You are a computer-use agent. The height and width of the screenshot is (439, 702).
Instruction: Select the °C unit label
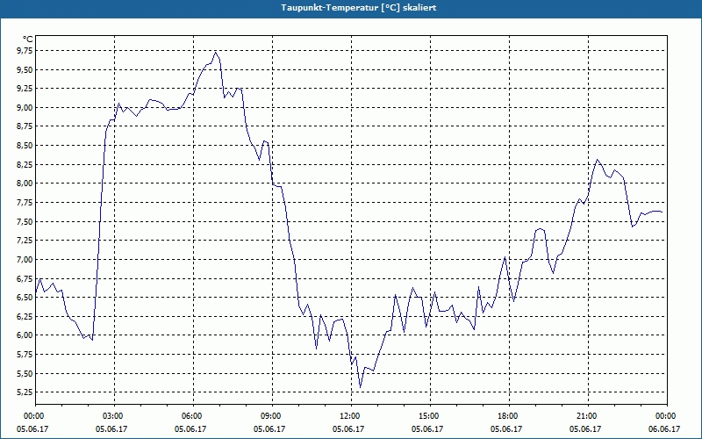pyautogui.click(x=27, y=40)
